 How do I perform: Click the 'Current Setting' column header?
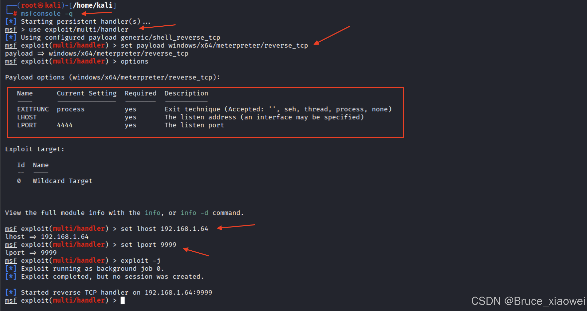point(87,93)
